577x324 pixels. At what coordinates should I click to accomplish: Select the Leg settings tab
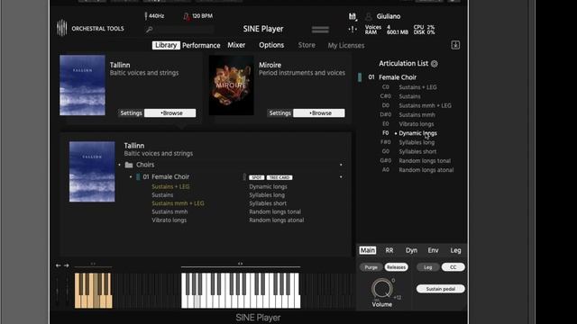pos(455,250)
